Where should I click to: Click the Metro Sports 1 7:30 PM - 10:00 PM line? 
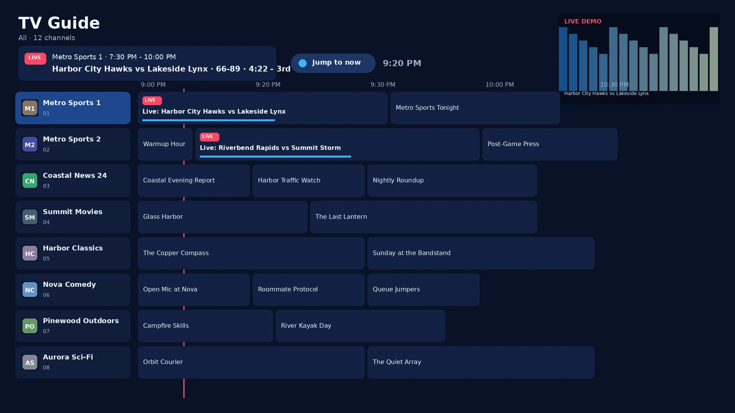click(x=114, y=57)
